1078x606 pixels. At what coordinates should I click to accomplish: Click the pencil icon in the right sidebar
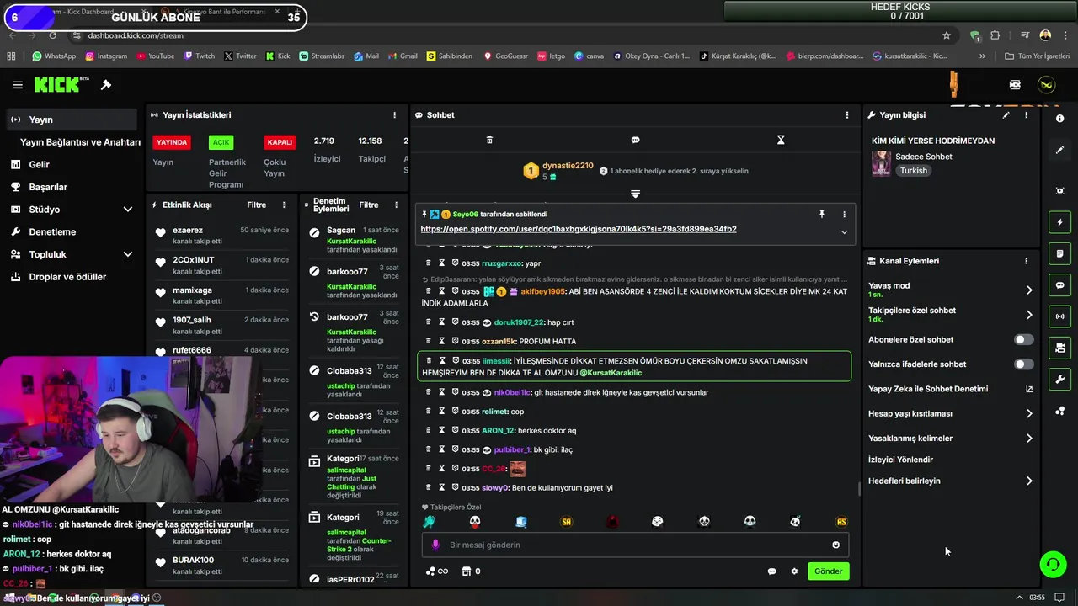click(1059, 150)
